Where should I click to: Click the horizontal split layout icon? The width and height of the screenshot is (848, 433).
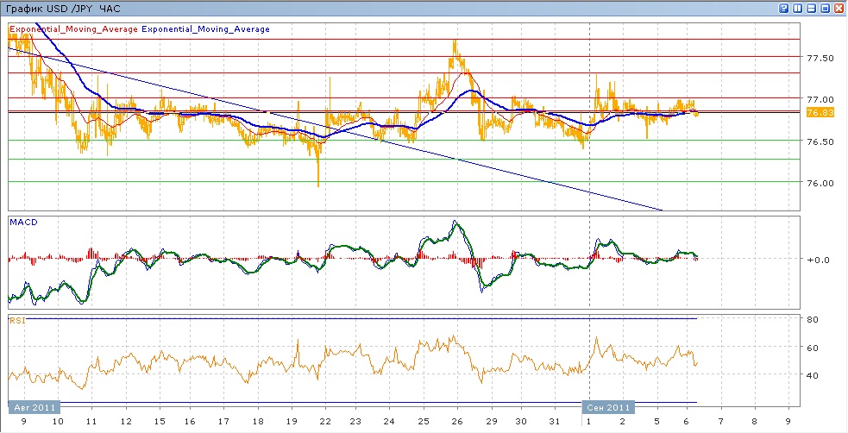(x=812, y=8)
